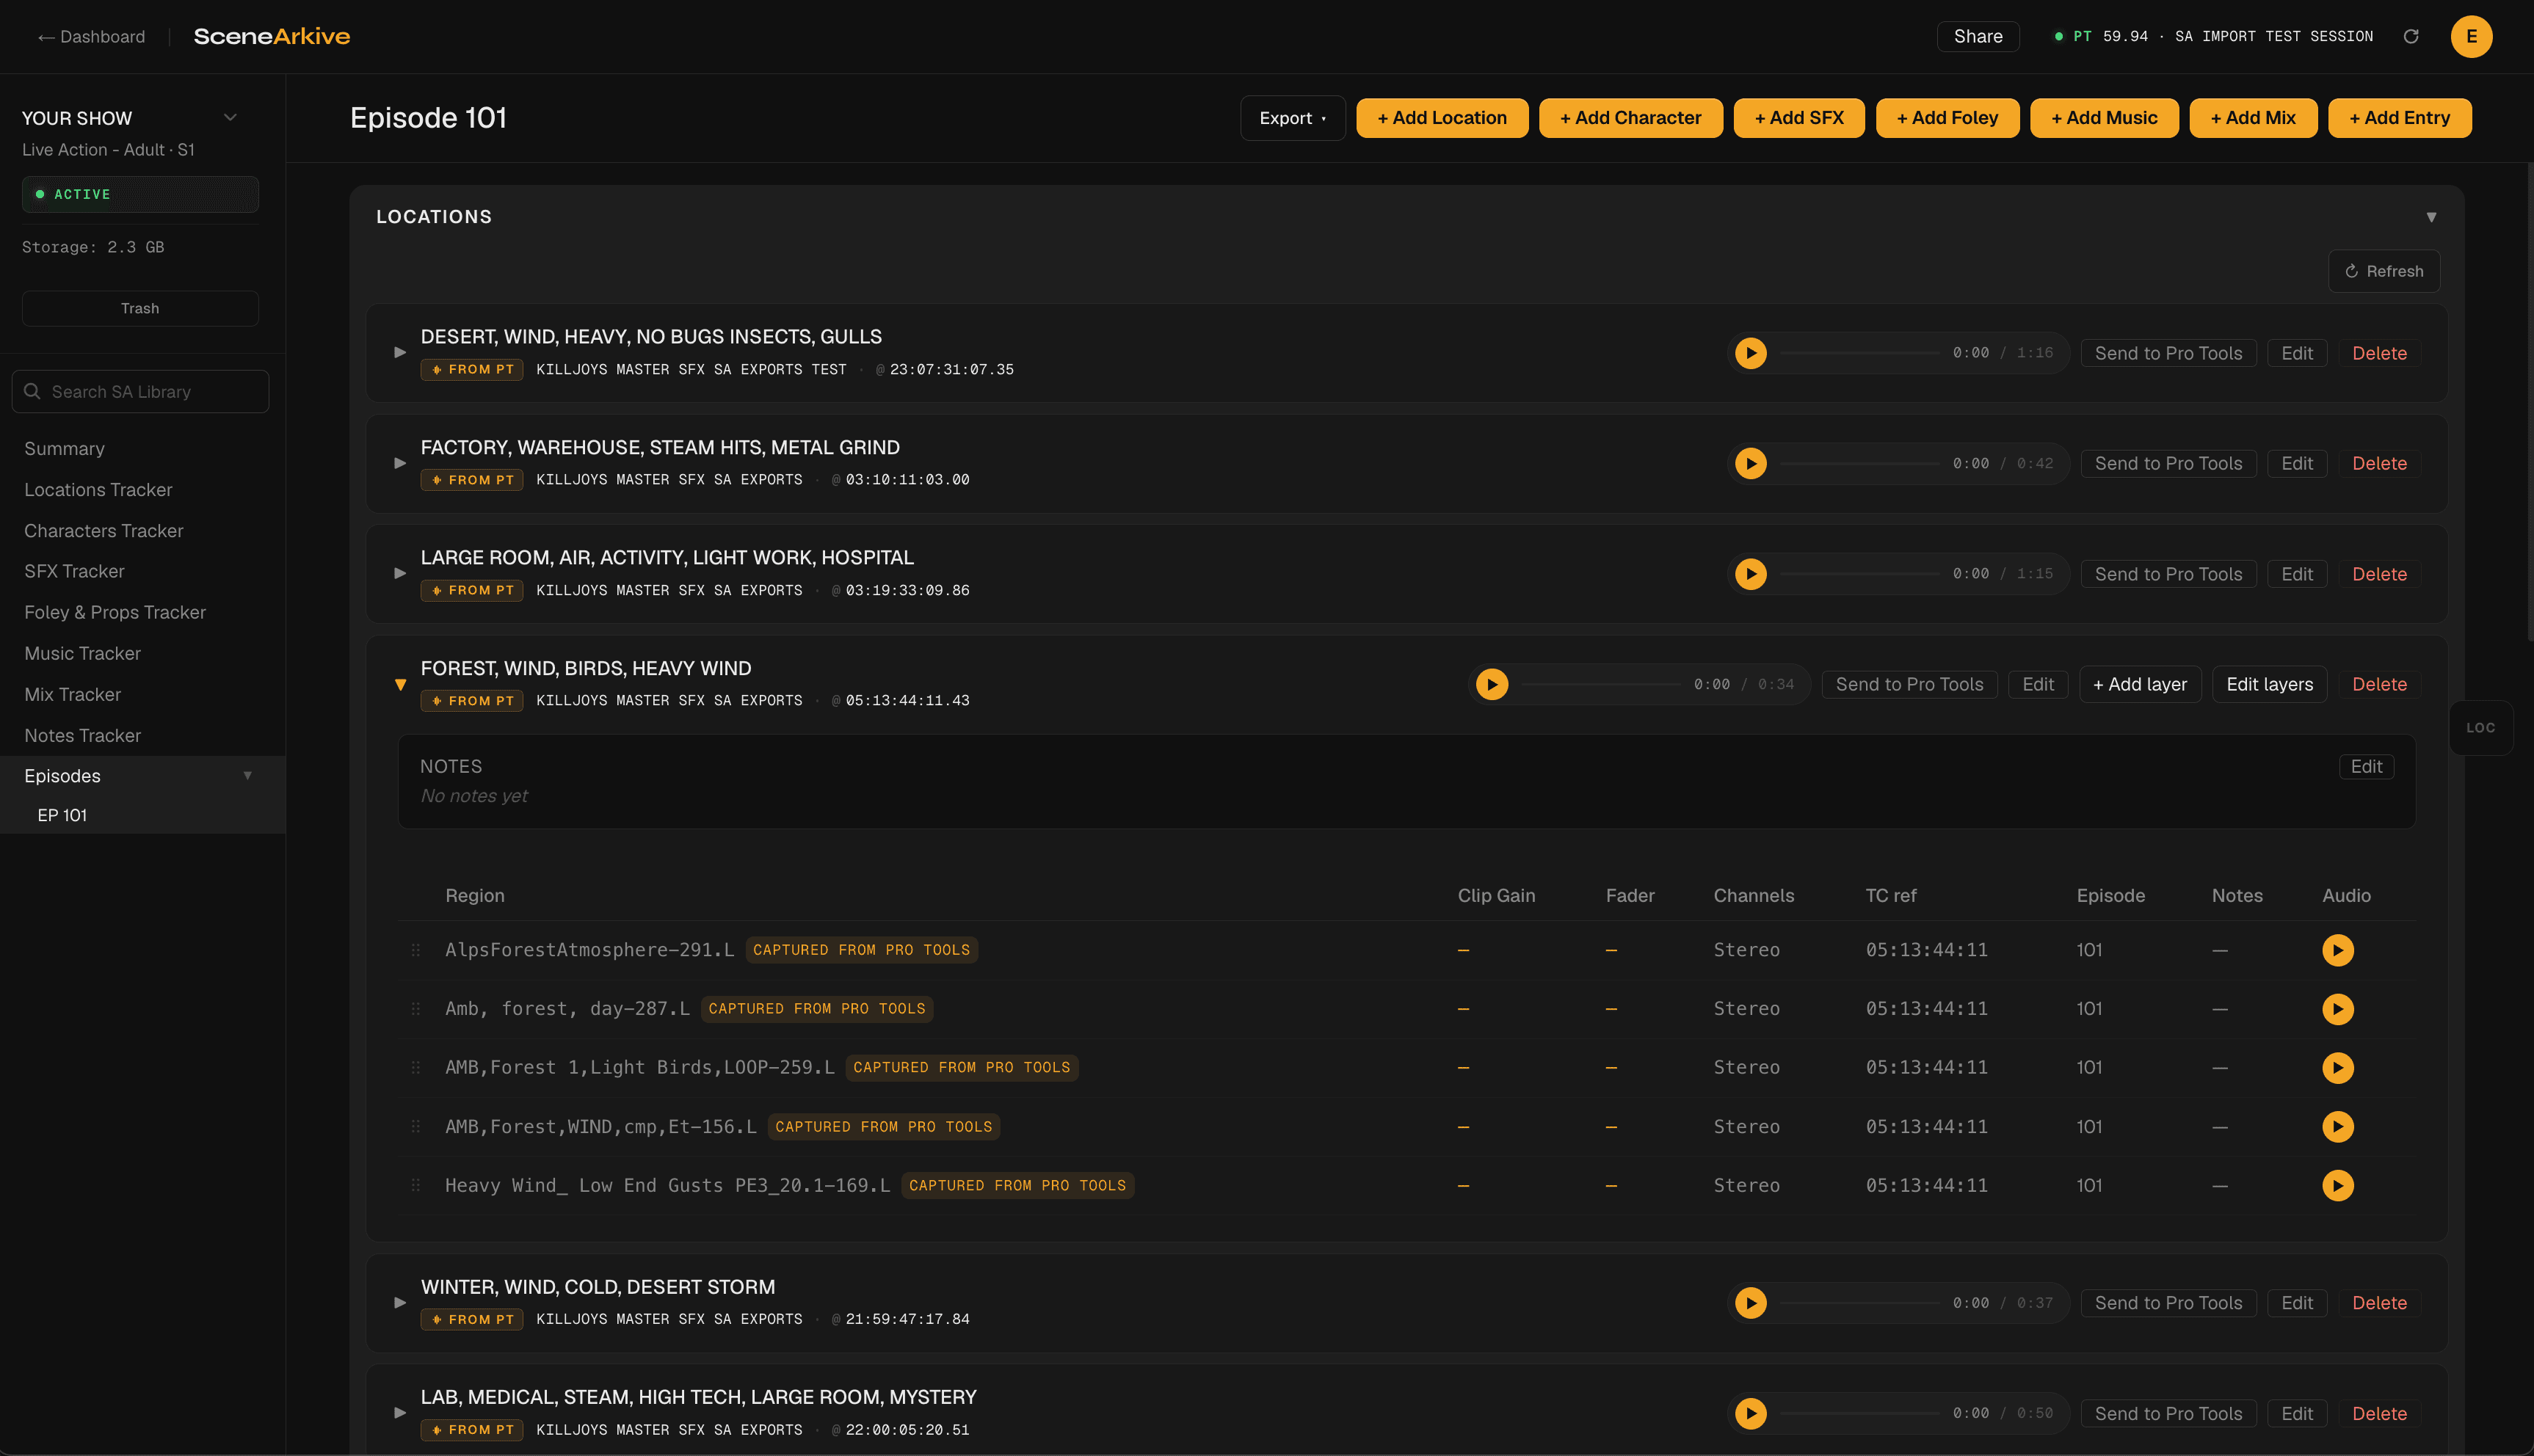Play Heavy Wind_ Low End Gusts layer audio

[2337, 1185]
